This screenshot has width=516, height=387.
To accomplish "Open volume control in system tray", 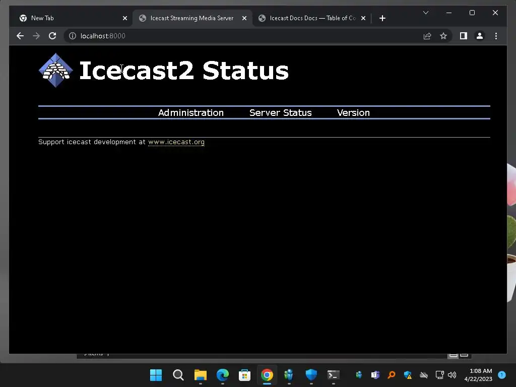I will 452,375.
